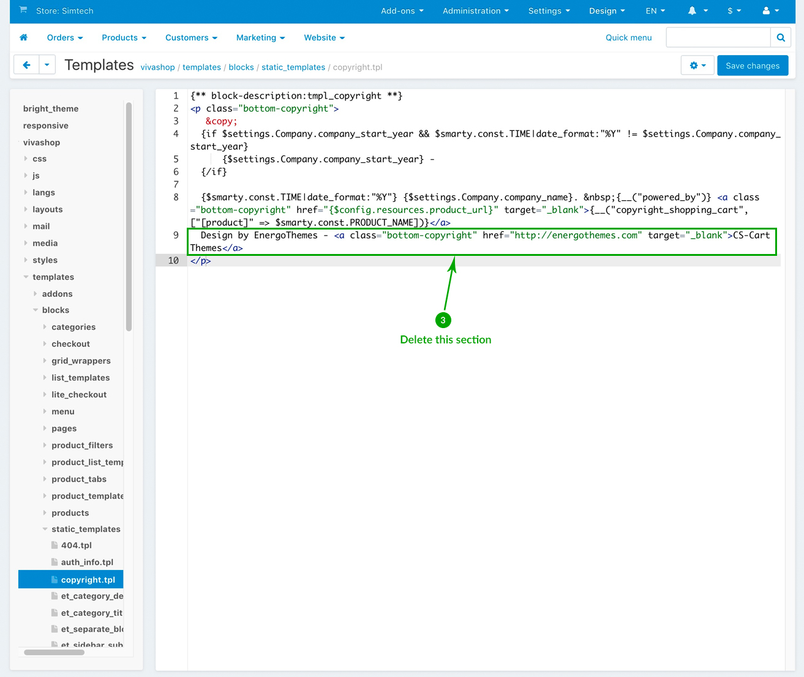Image resolution: width=804 pixels, height=677 pixels.
Task: Click the back arrow button
Action: [26, 65]
